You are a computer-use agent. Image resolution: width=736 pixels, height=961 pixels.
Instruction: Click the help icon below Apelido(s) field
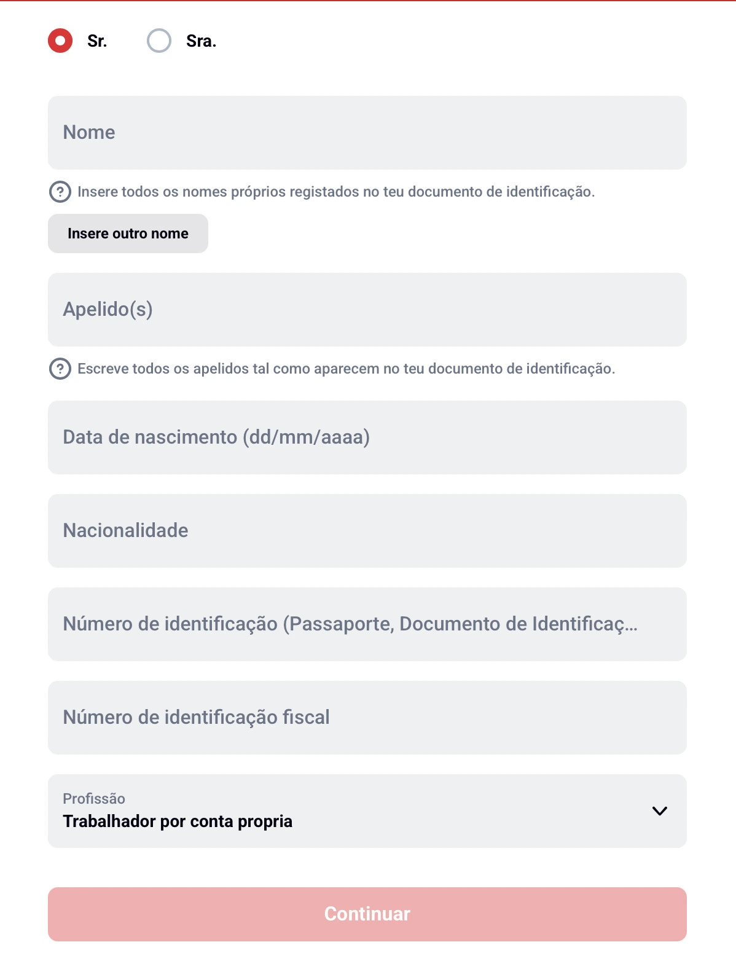[x=60, y=369]
